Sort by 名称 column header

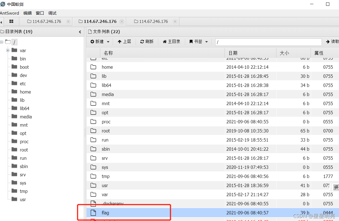163,53
